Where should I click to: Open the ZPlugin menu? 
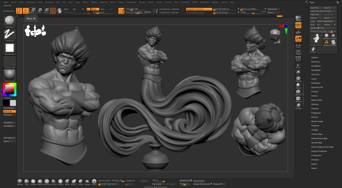coord(215,2)
